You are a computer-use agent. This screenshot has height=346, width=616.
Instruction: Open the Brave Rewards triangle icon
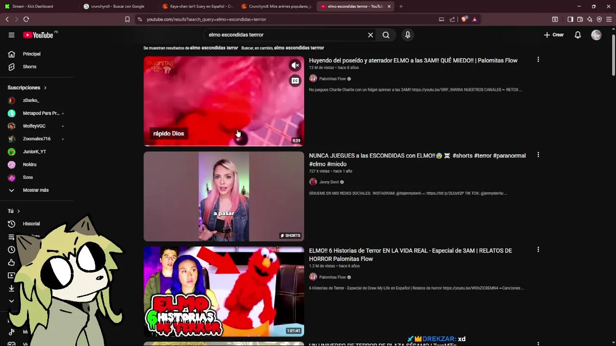(475, 19)
